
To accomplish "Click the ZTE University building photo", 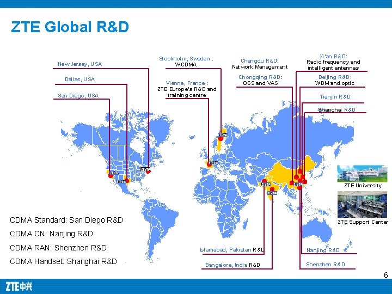I will pos(362,173).
